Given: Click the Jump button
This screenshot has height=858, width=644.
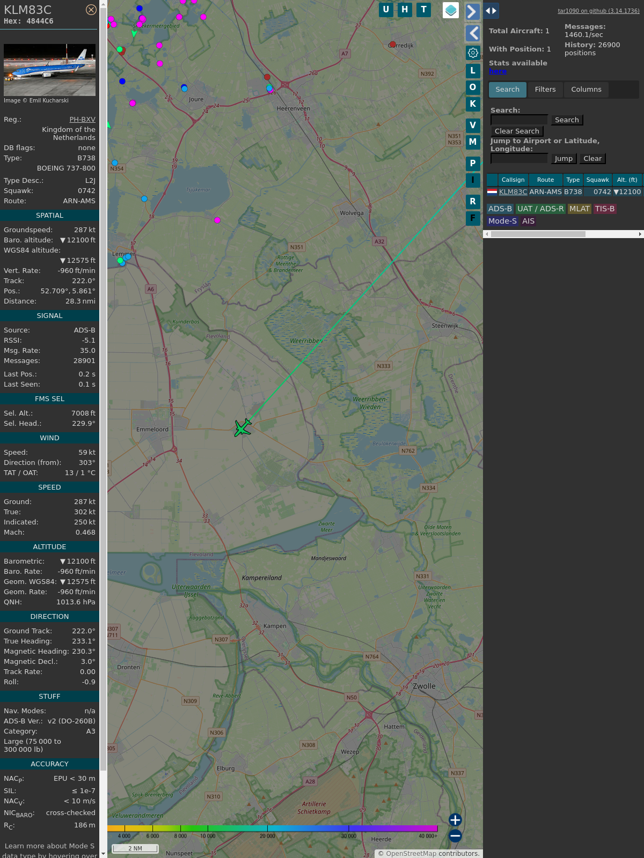Looking at the screenshot, I should (x=563, y=159).
